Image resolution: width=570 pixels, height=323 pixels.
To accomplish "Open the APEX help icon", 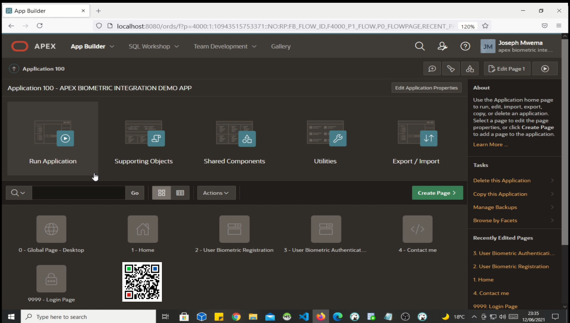I will point(465,46).
